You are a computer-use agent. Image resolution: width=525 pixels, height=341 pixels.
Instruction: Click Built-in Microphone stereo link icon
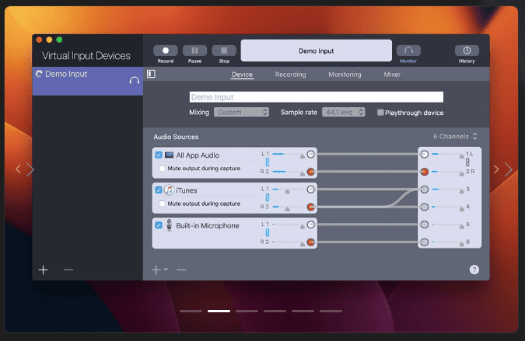[268, 233]
